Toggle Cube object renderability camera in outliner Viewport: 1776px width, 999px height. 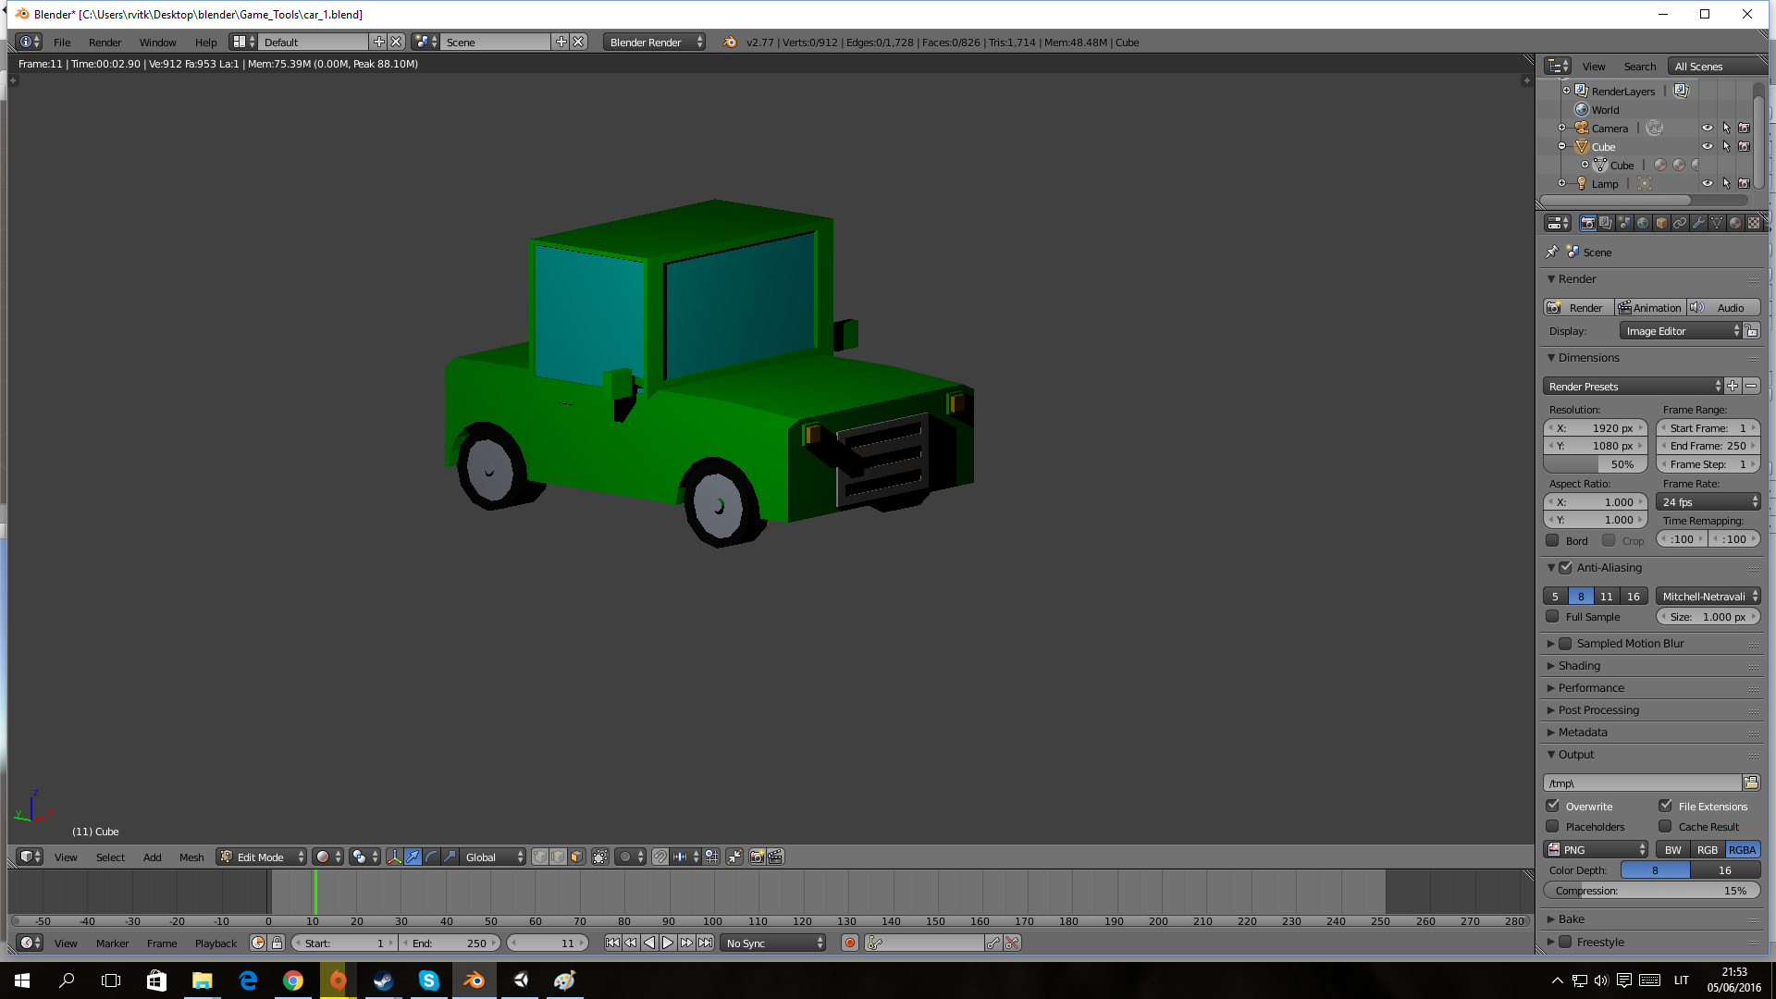pos(1745,146)
